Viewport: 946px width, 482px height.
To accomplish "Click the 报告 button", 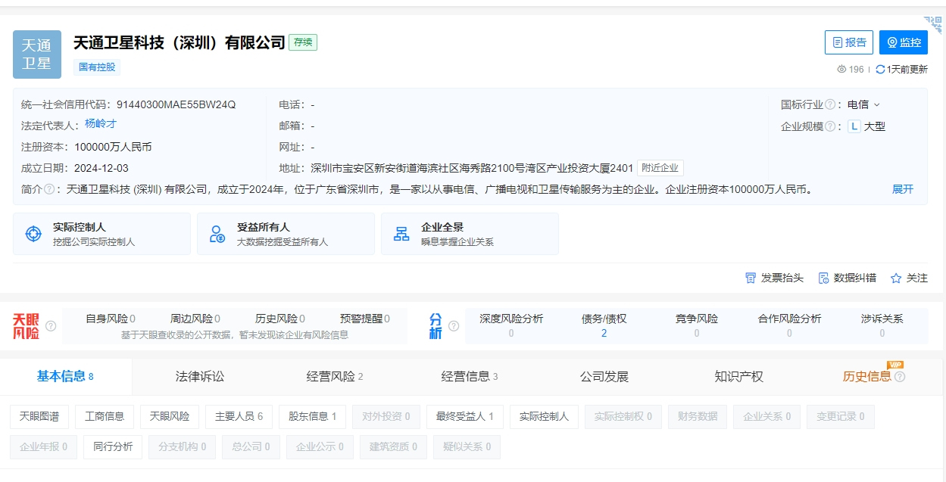I will coord(849,42).
